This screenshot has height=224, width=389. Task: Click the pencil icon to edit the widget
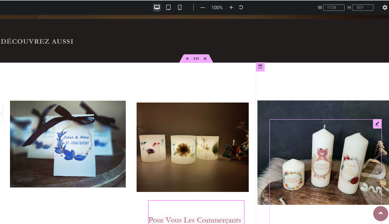point(377,124)
